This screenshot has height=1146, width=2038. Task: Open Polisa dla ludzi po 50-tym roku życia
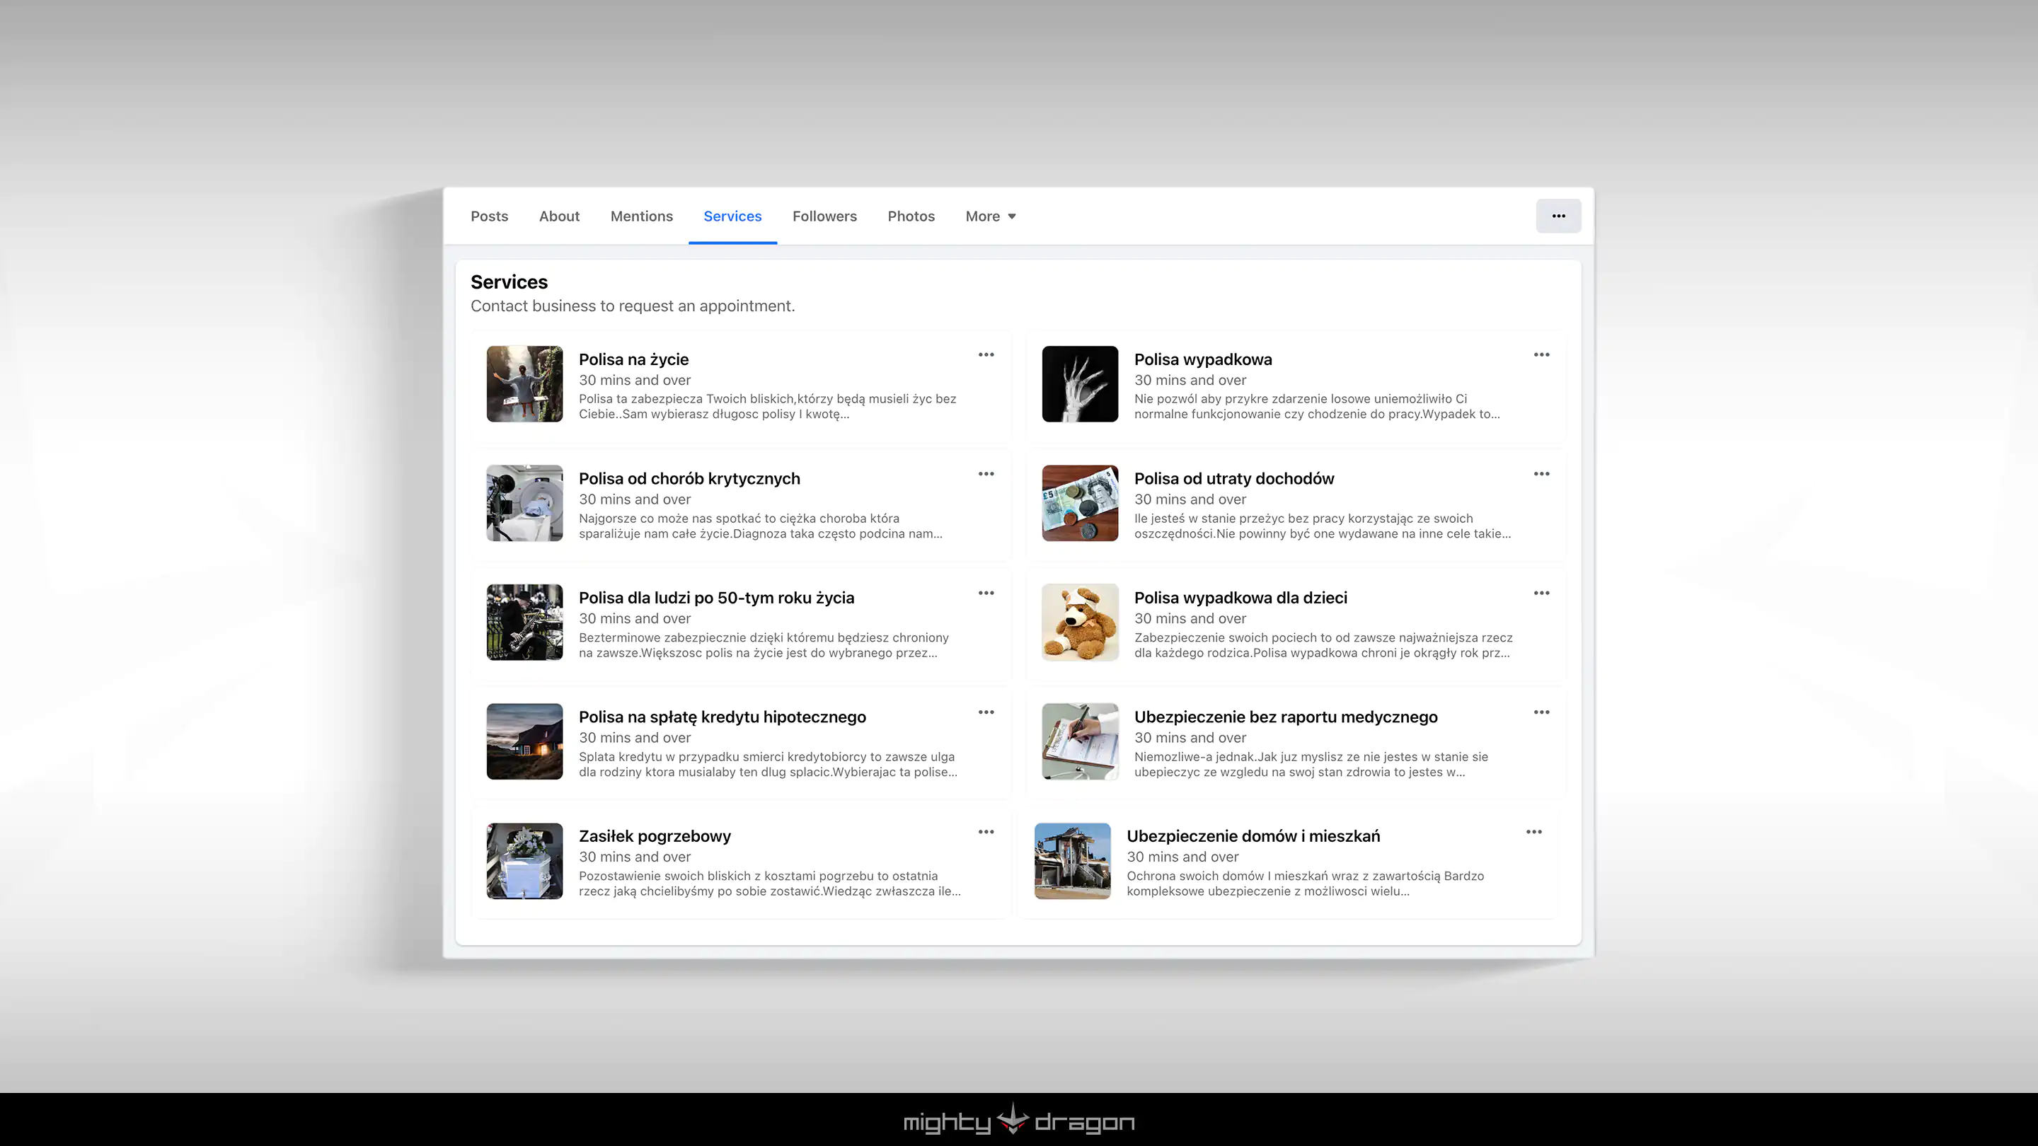click(x=716, y=598)
